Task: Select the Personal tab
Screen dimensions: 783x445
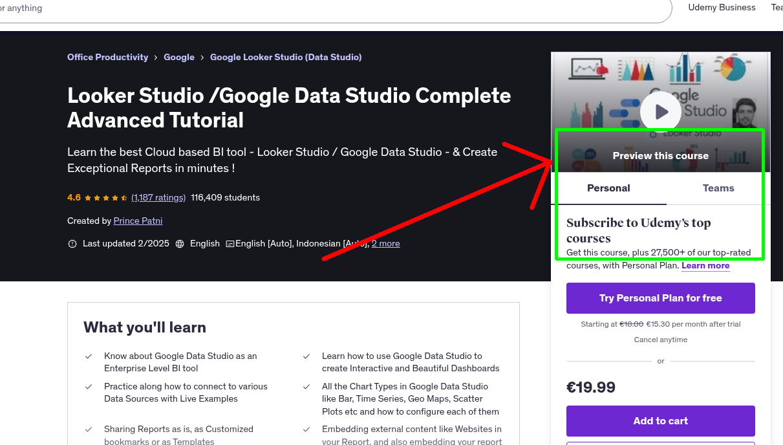Action: [608, 188]
